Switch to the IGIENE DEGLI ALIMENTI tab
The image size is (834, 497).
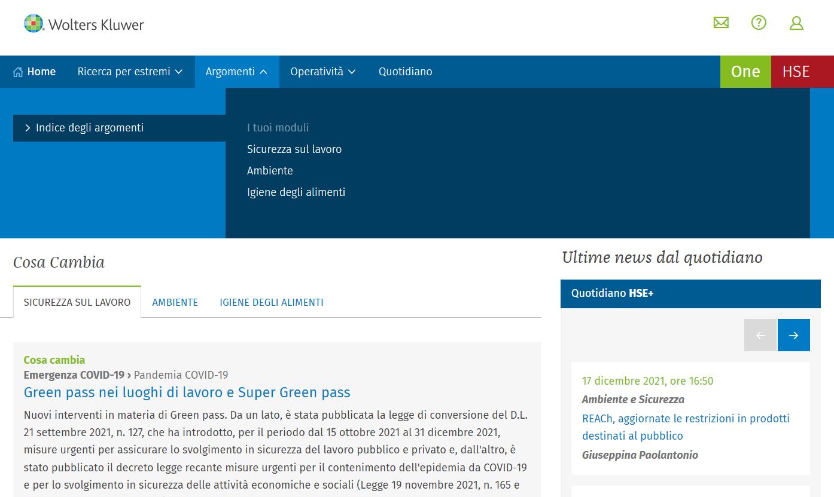[271, 302]
